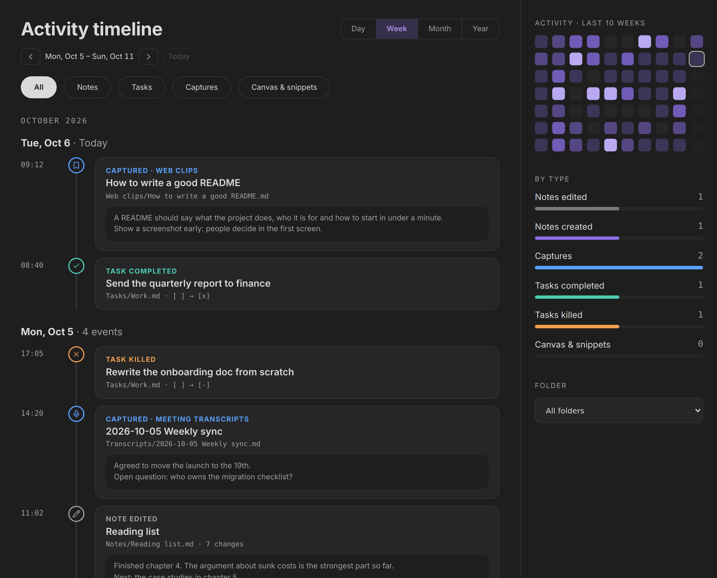Image resolution: width=717 pixels, height=578 pixels.
Task: Click the 17:05 timestamp
Action: pyautogui.click(x=32, y=354)
